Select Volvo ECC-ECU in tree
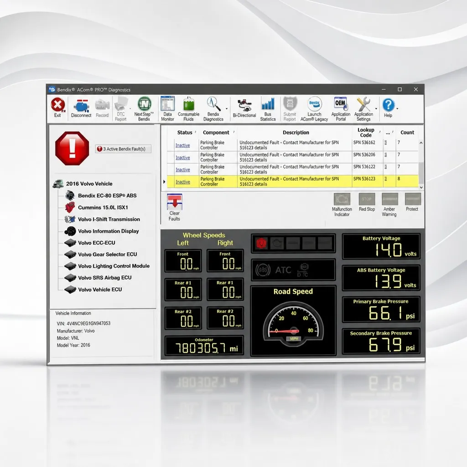This screenshot has width=467, height=467. (97, 243)
